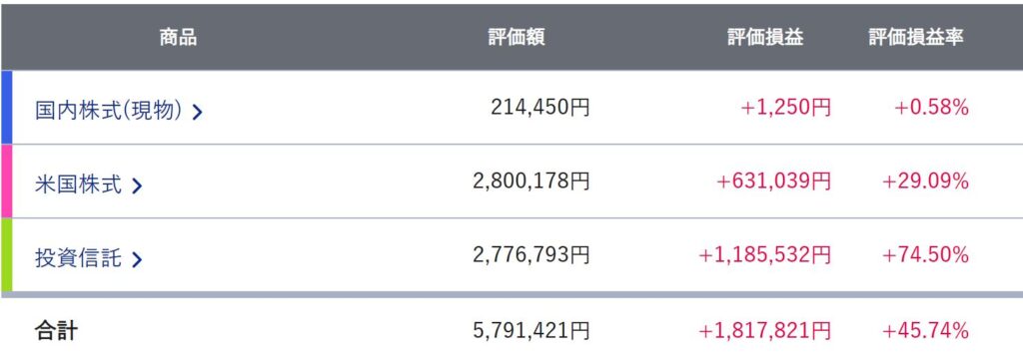Click the 評価額 column header

point(516,38)
